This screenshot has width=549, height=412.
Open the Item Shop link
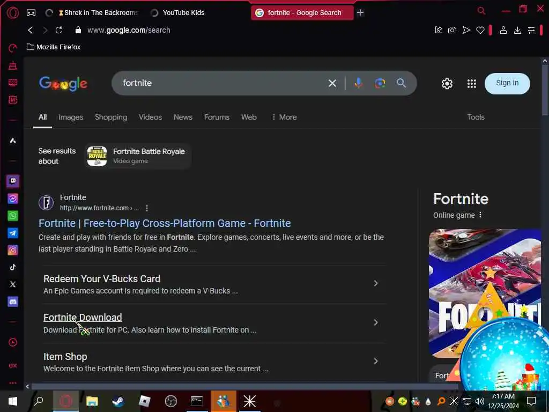tap(65, 357)
